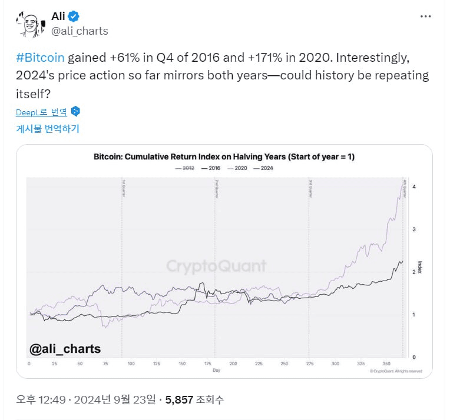The width and height of the screenshot is (450, 420).
Task: Click the 2024 legend entry in chart
Action: 263,168
